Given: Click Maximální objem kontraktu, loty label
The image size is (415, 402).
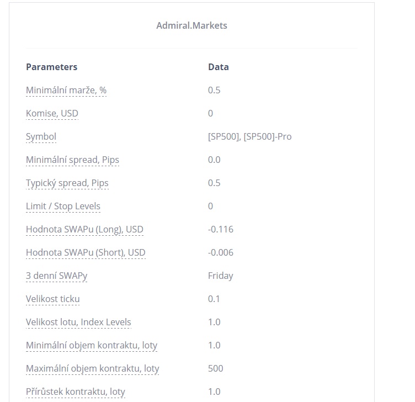Looking at the screenshot, I should pos(93,369).
